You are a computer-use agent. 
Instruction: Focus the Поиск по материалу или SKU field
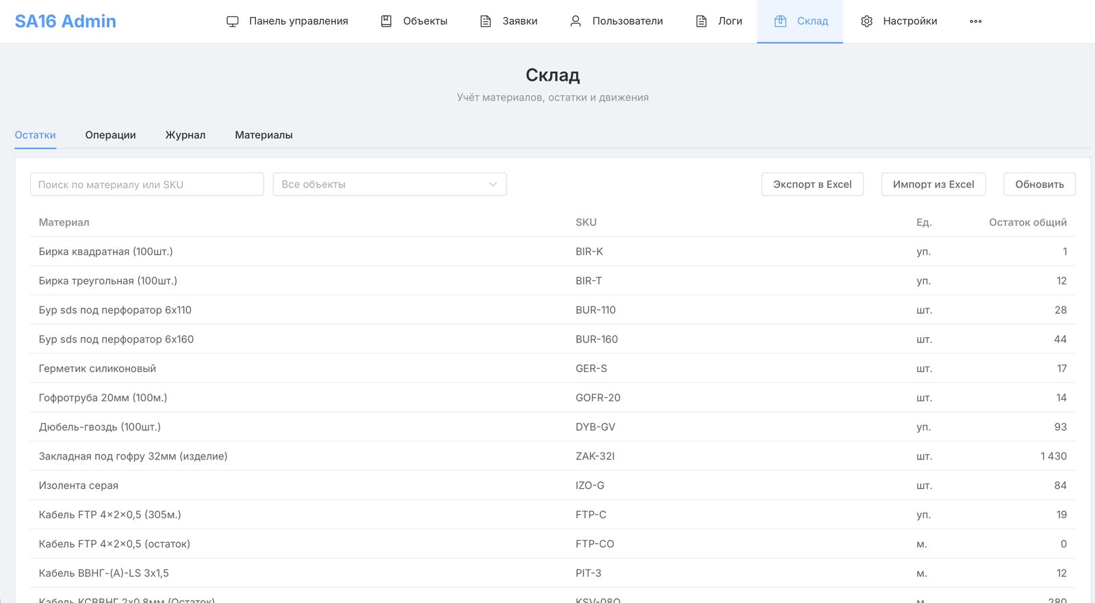[147, 185]
